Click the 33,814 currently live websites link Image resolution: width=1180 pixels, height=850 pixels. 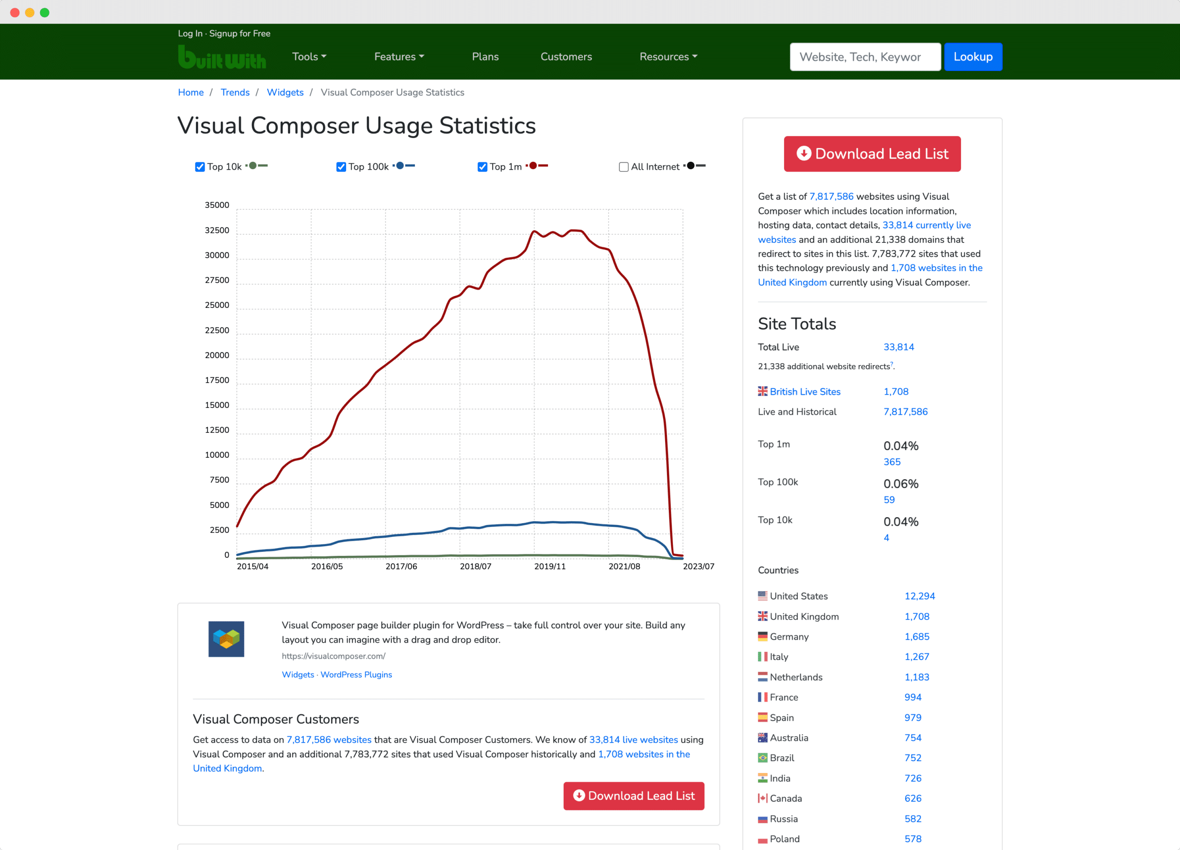[926, 225]
